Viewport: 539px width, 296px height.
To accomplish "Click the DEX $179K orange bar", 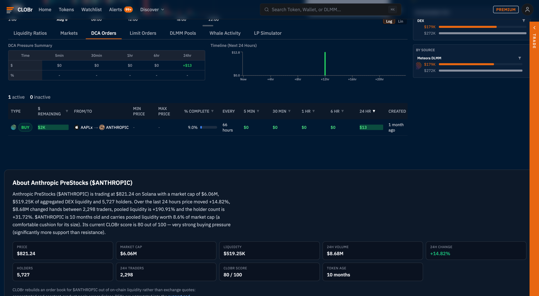I will point(468,27).
